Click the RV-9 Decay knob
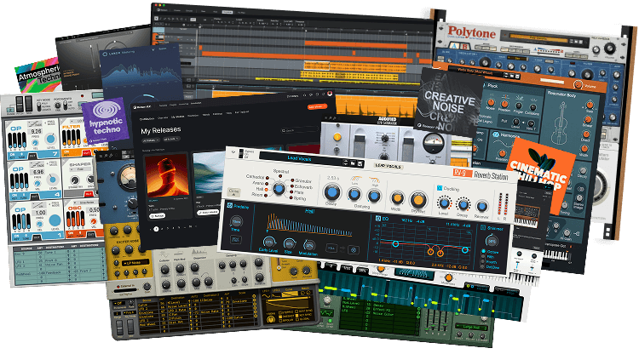639x354 pixels. click(x=331, y=192)
